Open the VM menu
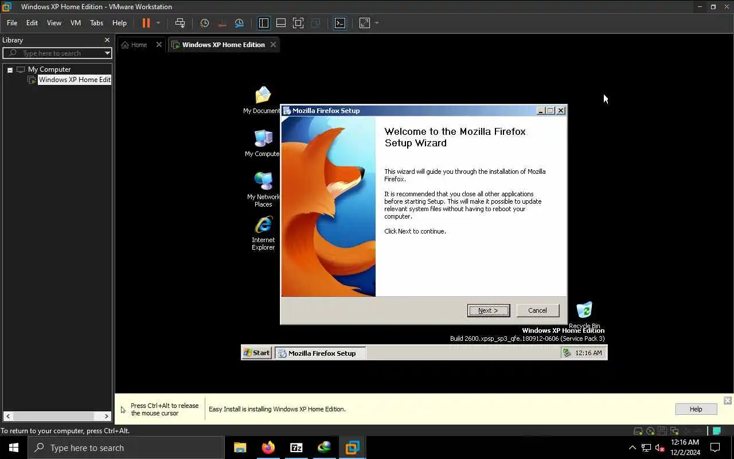This screenshot has height=459, width=734. [76, 23]
